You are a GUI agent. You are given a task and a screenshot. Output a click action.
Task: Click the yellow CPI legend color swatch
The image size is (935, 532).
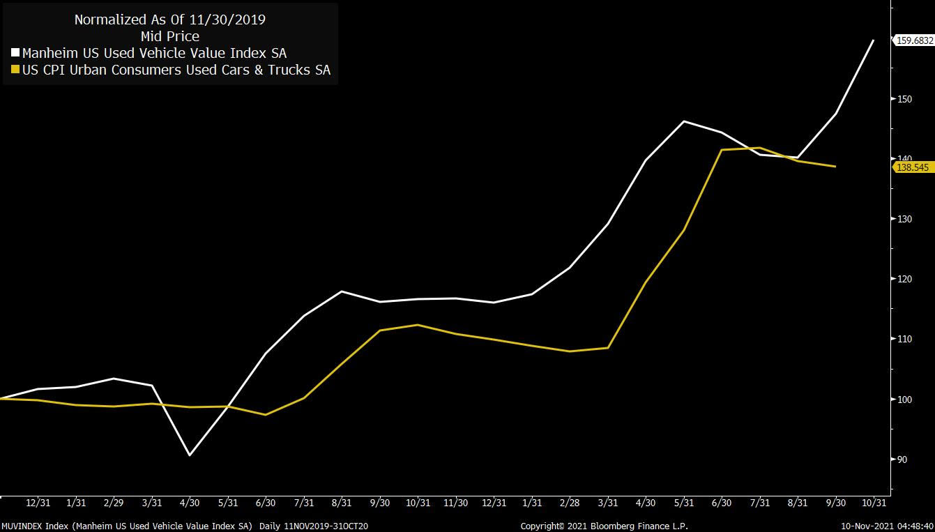[15, 70]
